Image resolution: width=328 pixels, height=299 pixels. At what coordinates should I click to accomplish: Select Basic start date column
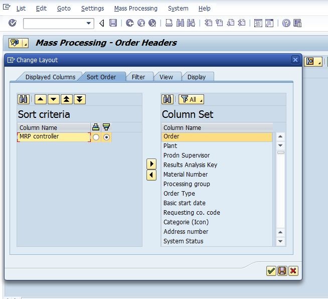[x=217, y=203]
